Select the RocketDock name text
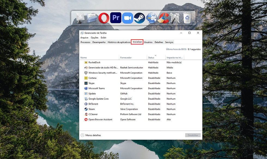This screenshot has width=267, height=159. (94, 62)
